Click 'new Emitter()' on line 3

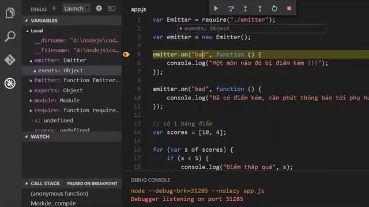point(226,37)
